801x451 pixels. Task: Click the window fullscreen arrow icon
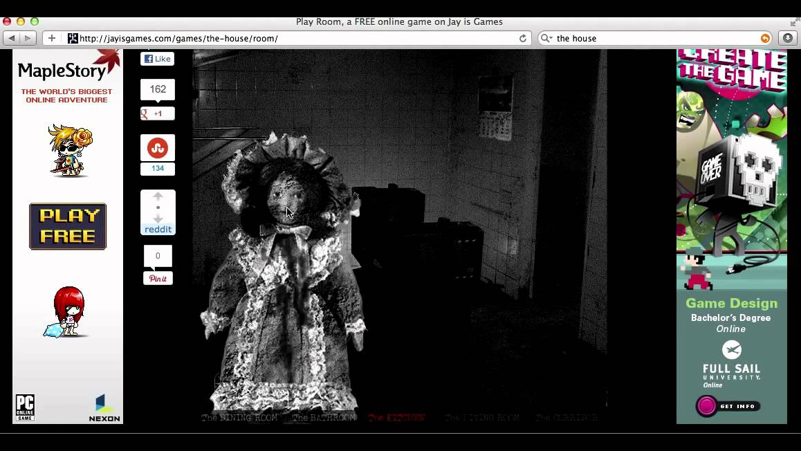pyautogui.click(x=795, y=21)
